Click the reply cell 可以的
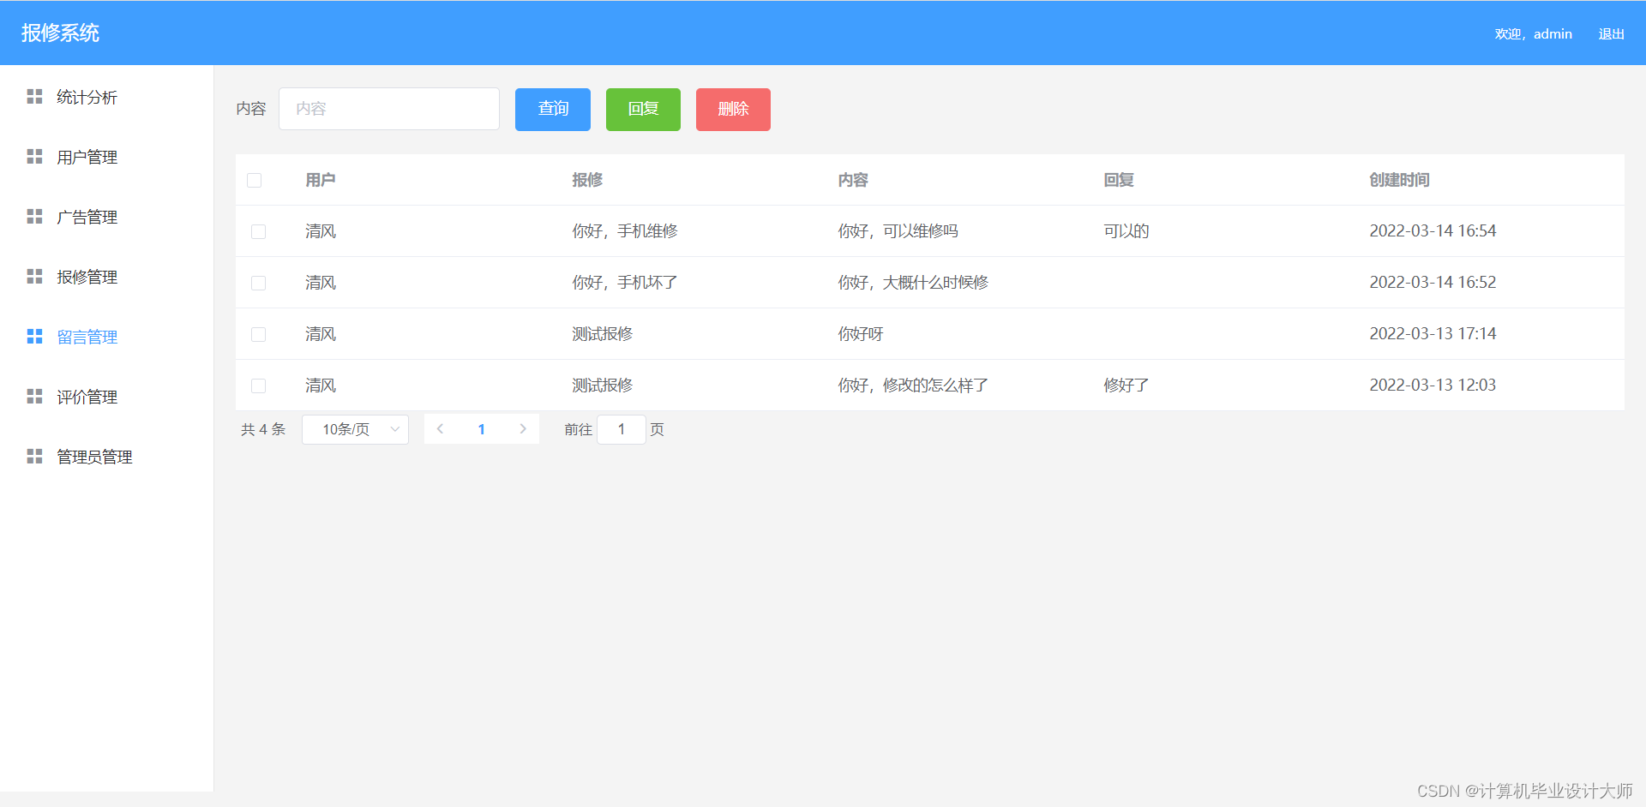Image resolution: width=1646 pixels, height=807 pixels. [1126, 231]
